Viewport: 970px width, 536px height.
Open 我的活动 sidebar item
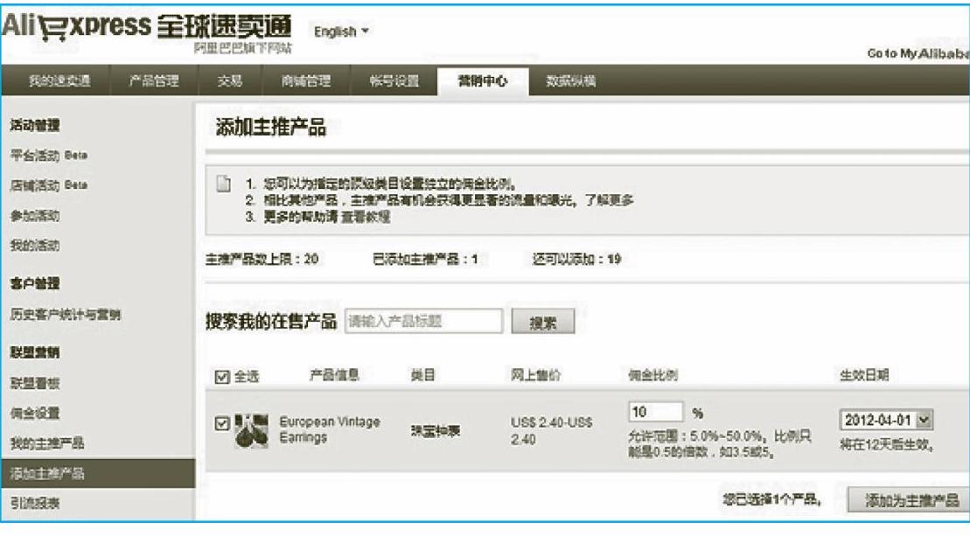35,245
